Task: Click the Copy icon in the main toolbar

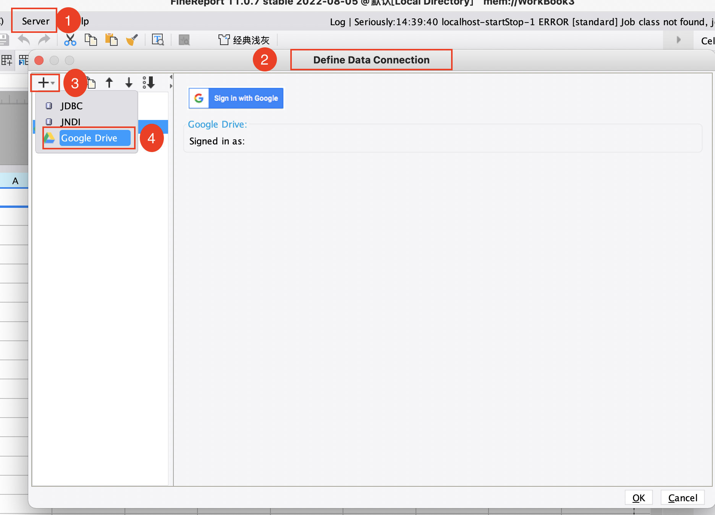Action: (x=91, y=40)
